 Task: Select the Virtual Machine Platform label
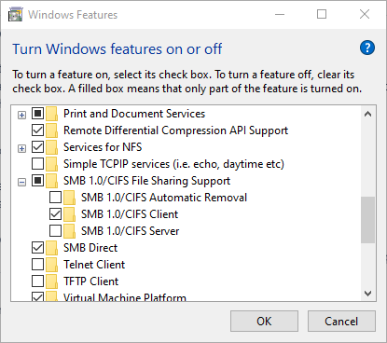pos(125,297)
